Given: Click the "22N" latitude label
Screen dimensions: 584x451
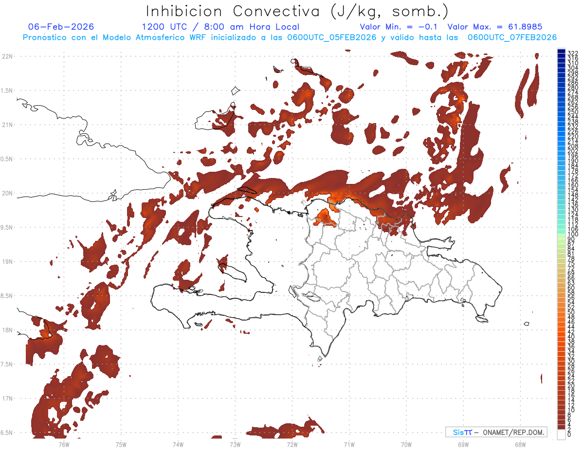Looking at the screenshot, I should pos(7,56).
